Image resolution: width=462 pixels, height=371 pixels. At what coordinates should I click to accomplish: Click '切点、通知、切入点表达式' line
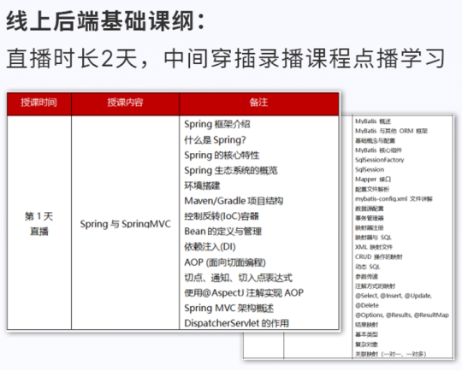point(238,278)
